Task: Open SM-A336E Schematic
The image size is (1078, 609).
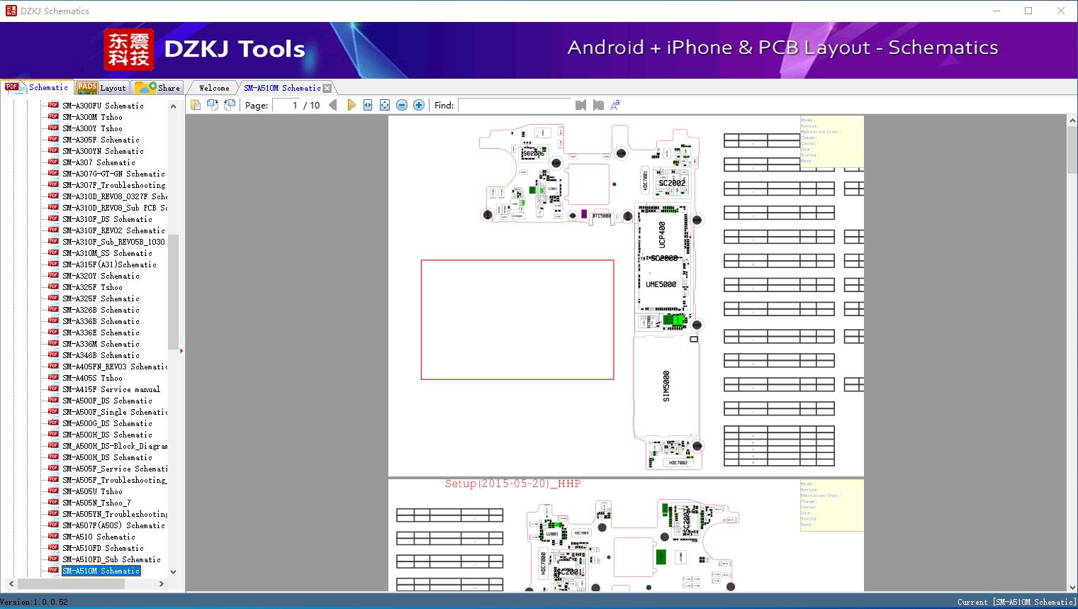Action: tap(101, 333)
